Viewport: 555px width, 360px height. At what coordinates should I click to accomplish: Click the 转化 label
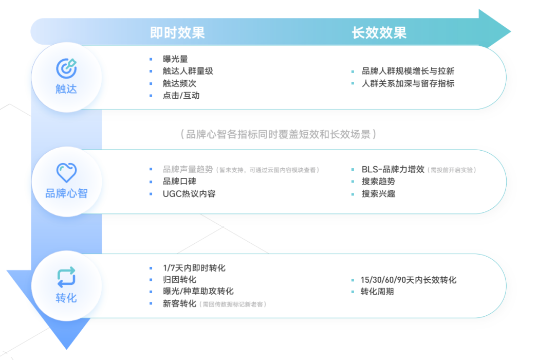pos(66,298)
